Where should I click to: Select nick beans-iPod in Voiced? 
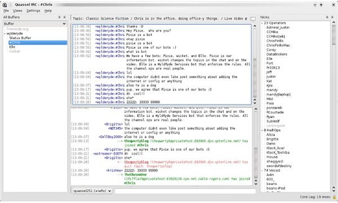coord(275,188)
